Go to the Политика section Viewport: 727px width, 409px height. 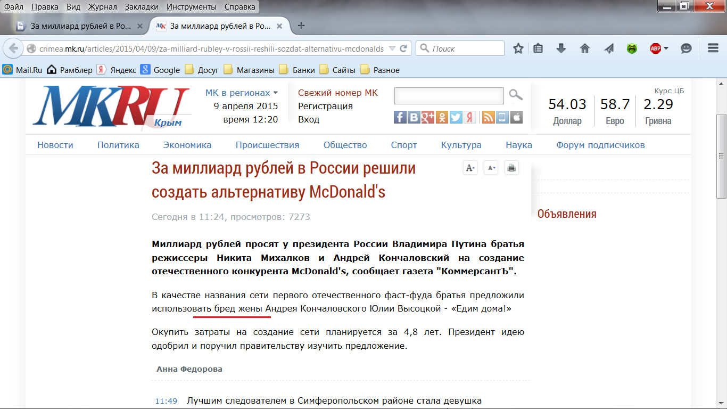118,145
